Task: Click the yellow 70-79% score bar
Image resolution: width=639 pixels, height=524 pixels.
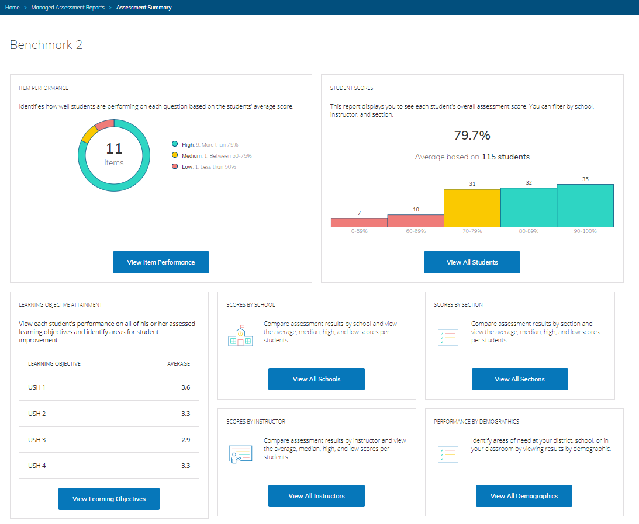Action: click(x=472, y=208)
